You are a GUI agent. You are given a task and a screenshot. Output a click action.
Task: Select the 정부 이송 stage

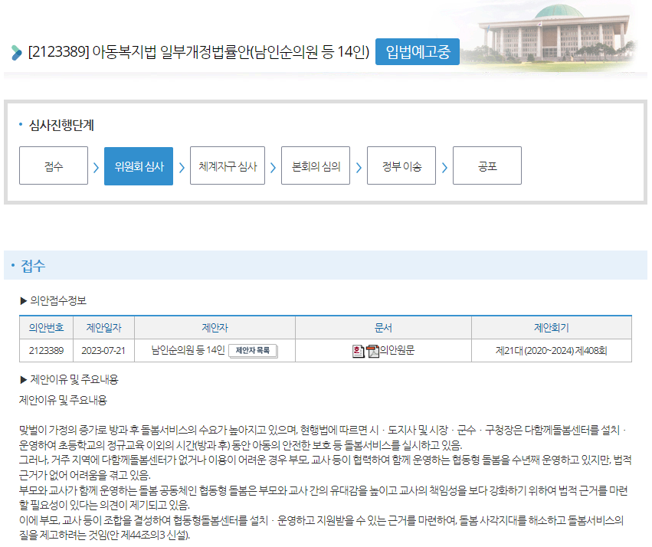coord(401,166)
